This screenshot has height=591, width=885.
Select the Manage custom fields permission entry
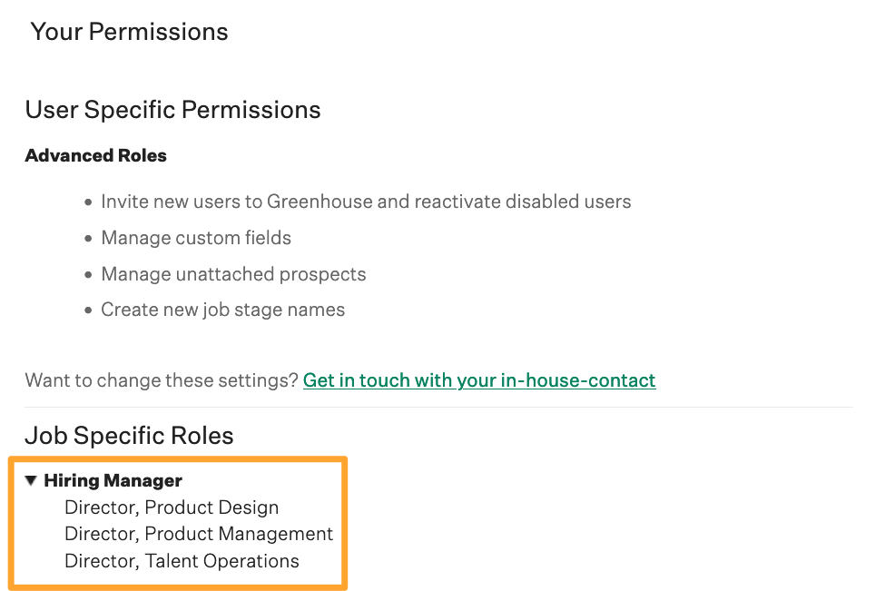click(195, 238)
